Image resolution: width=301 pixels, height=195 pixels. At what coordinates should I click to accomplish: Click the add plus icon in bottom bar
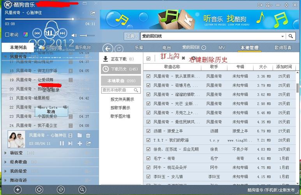(x=18, y=189)
